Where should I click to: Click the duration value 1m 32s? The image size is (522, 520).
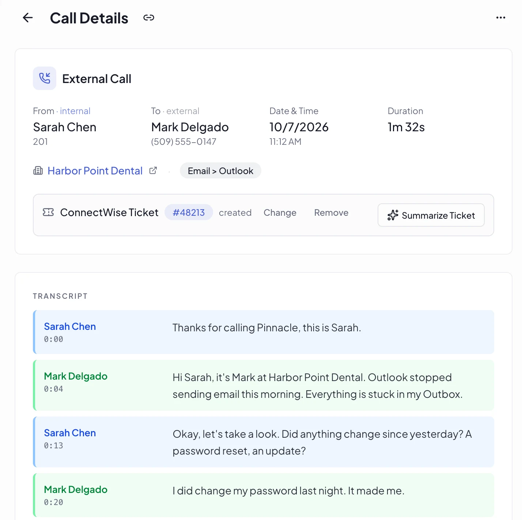pyautogui.click(x=406, y=127)
